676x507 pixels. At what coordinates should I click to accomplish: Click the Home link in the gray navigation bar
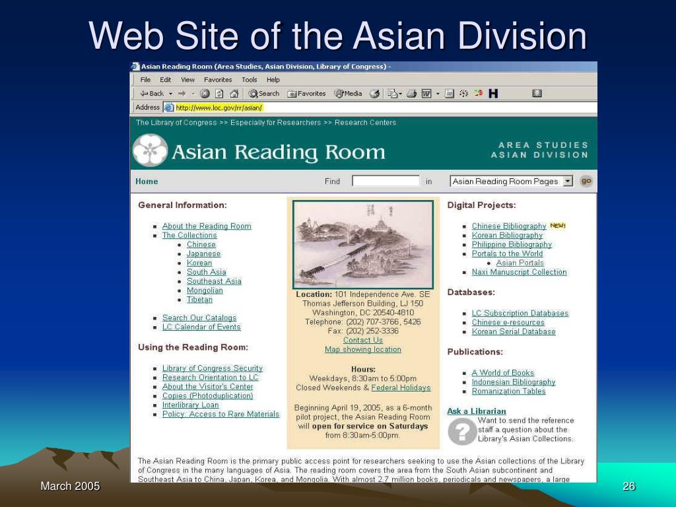tap(147, 182)
